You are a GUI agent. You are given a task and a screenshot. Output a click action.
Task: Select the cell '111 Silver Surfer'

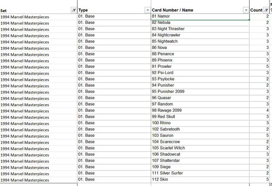coord(200,174)
